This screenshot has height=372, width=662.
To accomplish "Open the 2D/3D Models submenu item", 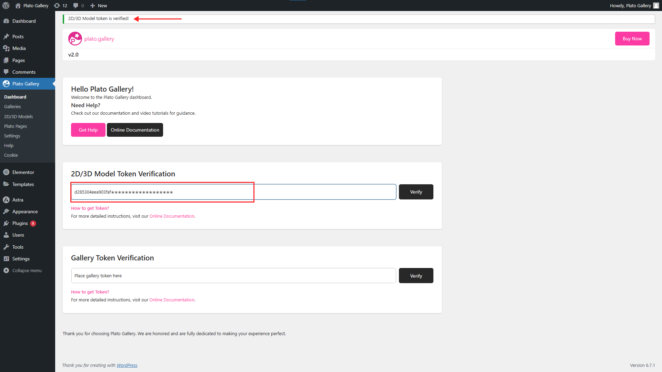I will pyautogui.click(x=18, y=116).
